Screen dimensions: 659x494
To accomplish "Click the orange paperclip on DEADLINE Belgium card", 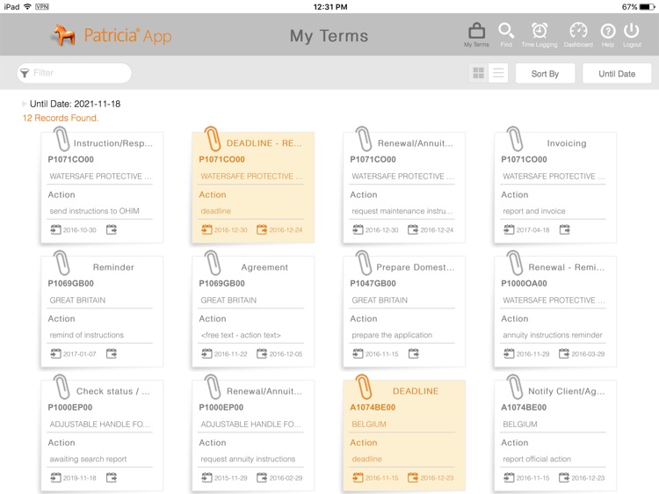I will click(364, 387).
